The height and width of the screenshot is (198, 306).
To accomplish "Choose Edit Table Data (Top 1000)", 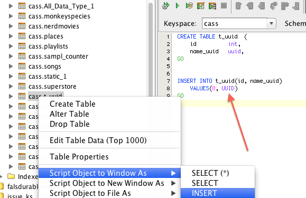I will click(109, 140).
